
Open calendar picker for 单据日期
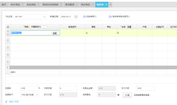click(76, 17)
